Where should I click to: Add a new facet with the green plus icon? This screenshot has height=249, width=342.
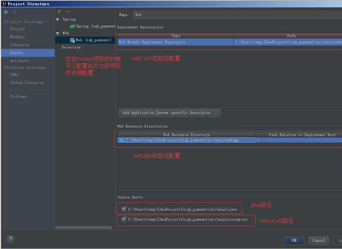click(x=59, y=11)
